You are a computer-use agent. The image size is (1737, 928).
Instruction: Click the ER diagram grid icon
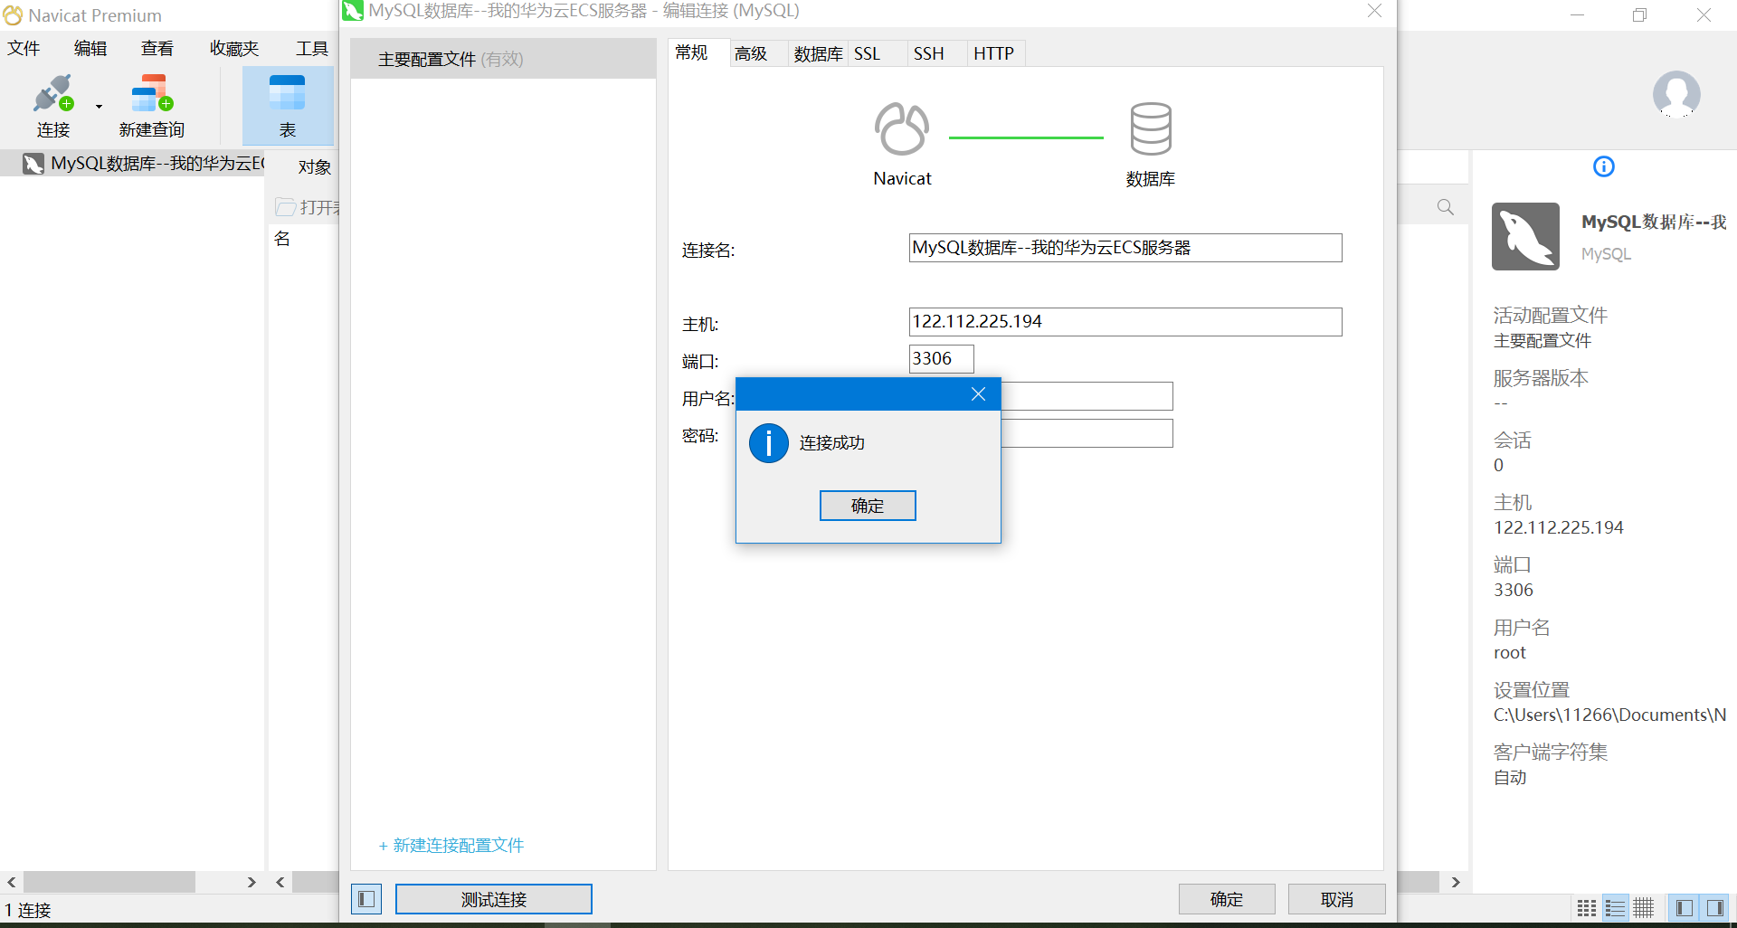[1644, 908]
